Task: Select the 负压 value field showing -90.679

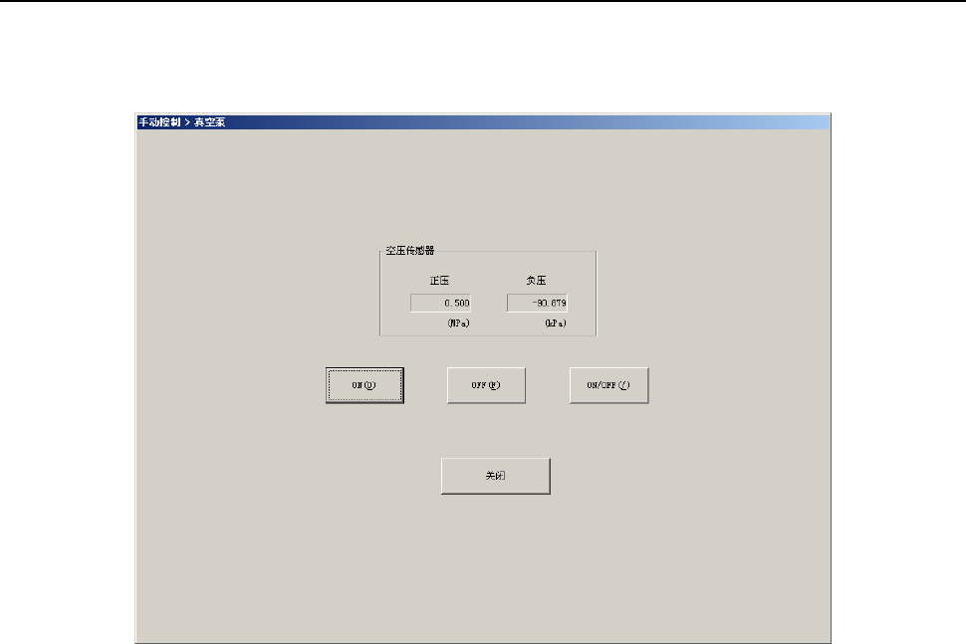Action: tap(537, 303)
